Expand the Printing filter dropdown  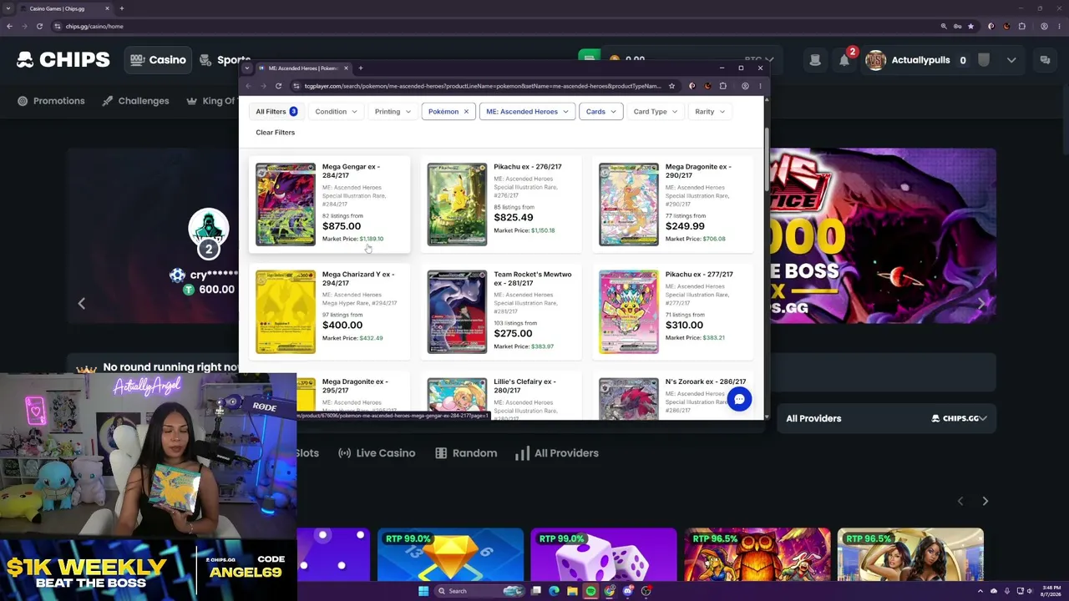(x=393, y=112)
